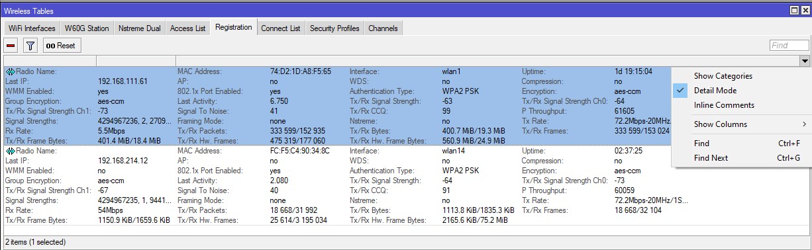Image resolution: width=812 pixels, height=250 pixels.
Task: Click the red remove (minus) button
Action: pos(11,46)
